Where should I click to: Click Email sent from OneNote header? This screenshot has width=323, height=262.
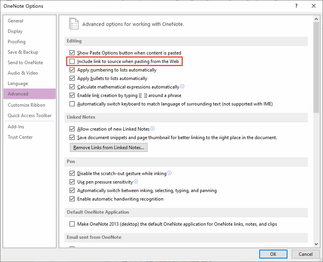(186, 237)
